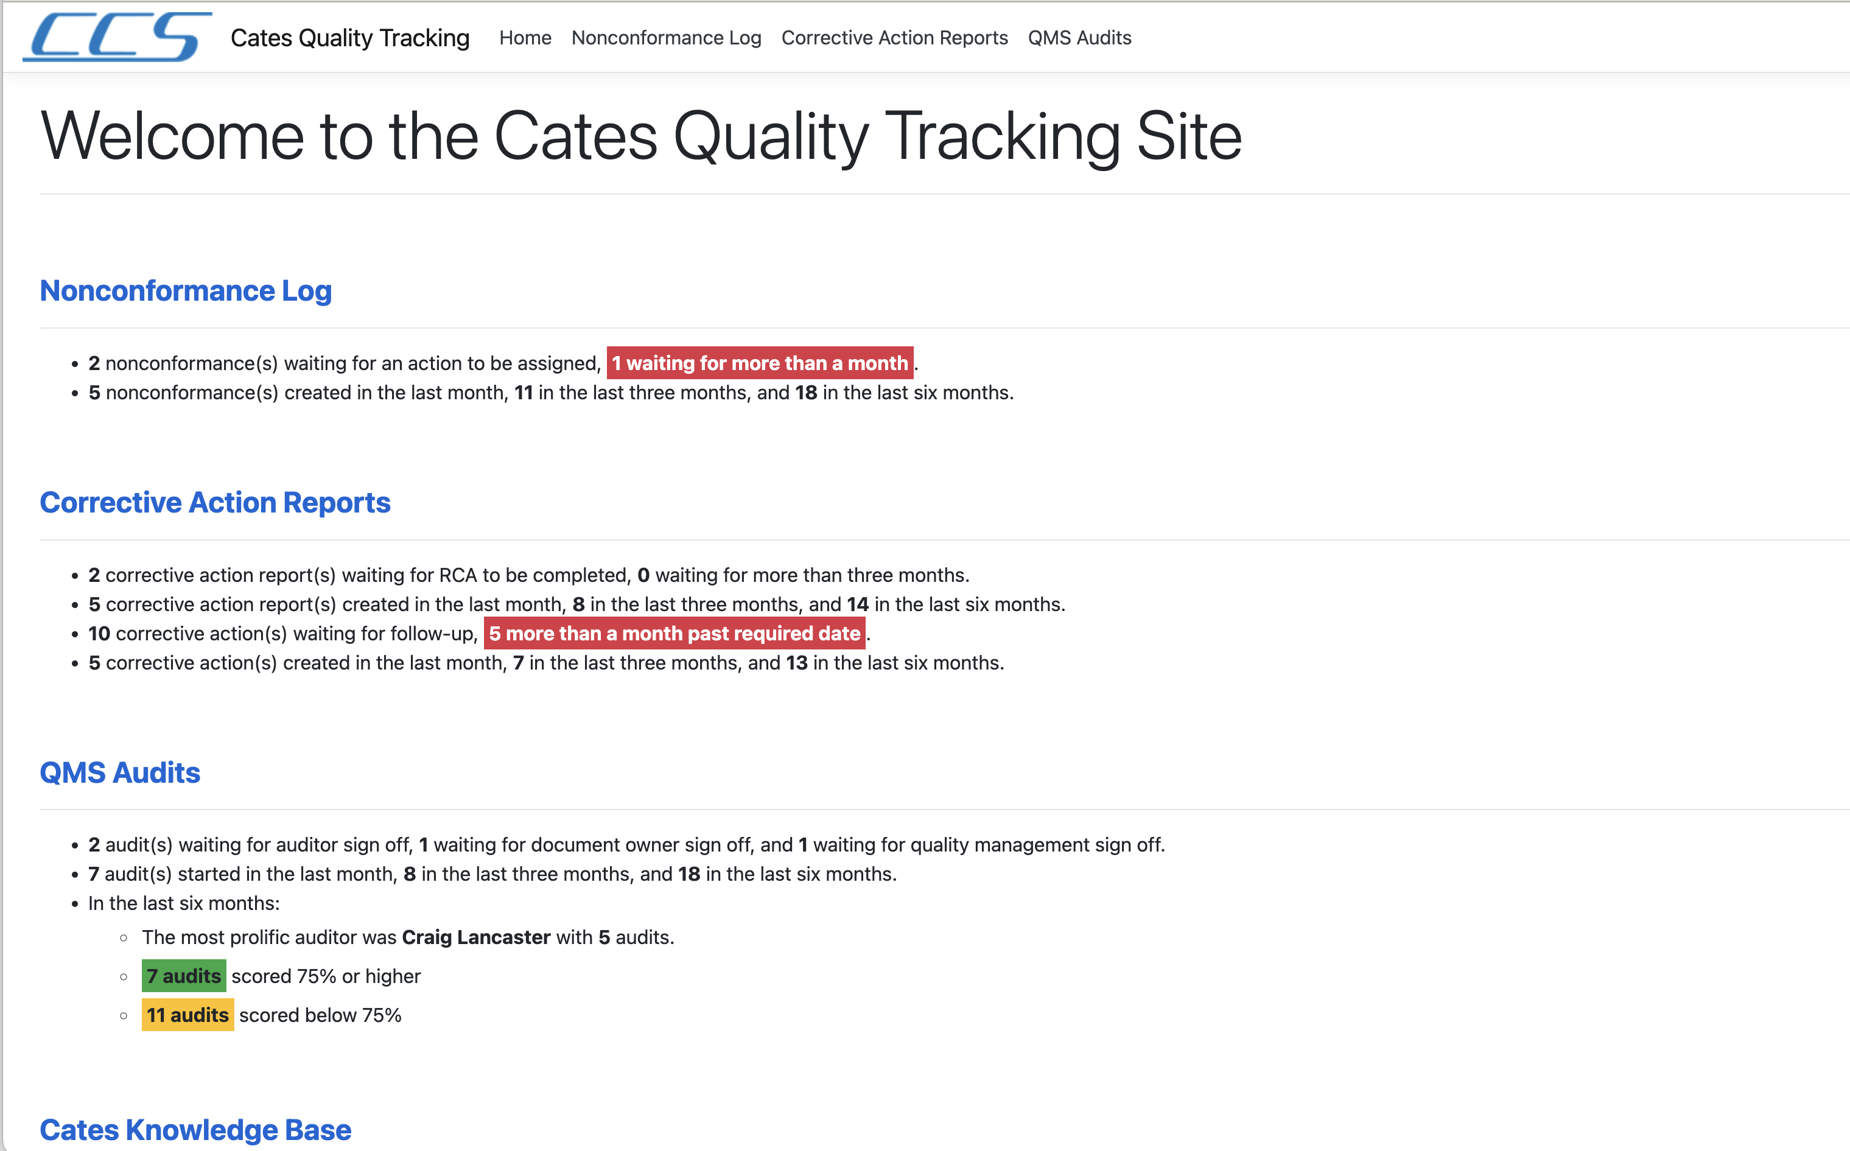This screenshot has width=1850, height=1151.
Task: Click the 'Welcome to the Cates Quality Tracking Site' title
Action: tap(640, 136)
